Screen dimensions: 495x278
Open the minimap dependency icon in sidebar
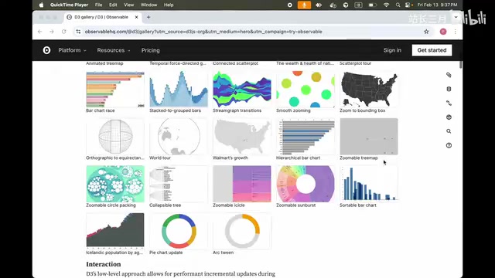[449, 103]
